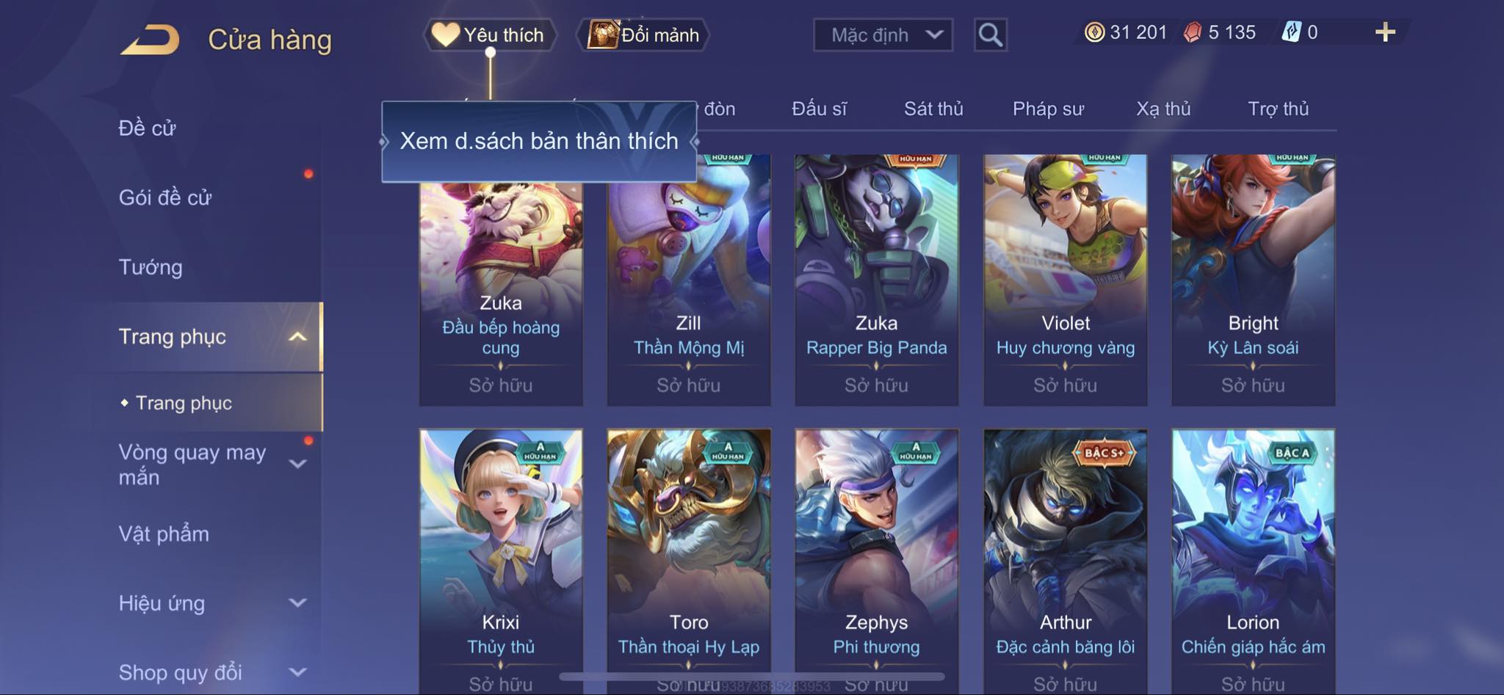Tap the red ruby currency icon
1504x695 pixels.
tap(1193, 32)
